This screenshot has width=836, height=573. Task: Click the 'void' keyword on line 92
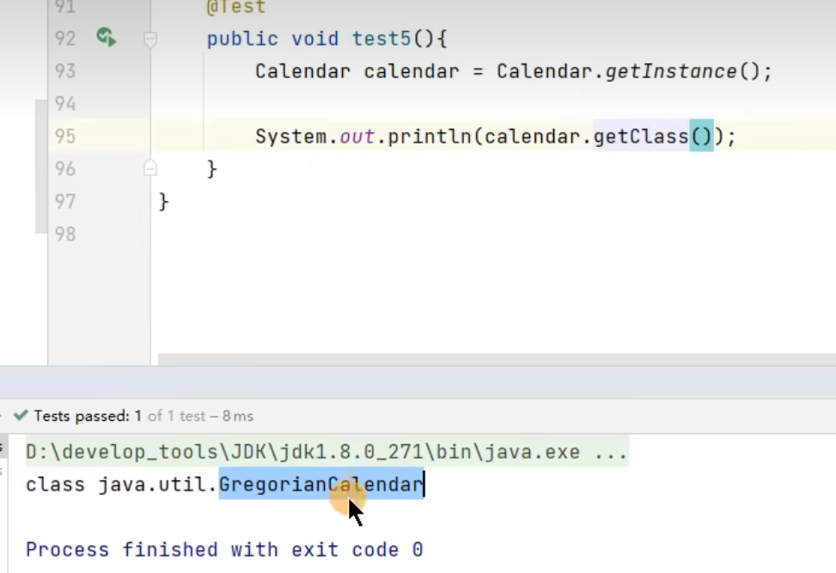[x=315, y=39]
